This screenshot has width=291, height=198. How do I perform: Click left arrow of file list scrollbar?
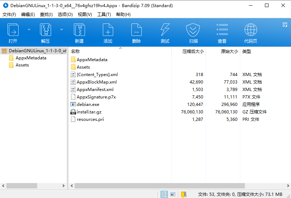72,186
